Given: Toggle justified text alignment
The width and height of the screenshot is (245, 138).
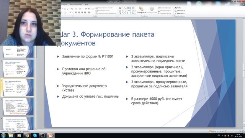Looking at the screenshot, I should 85,13.
